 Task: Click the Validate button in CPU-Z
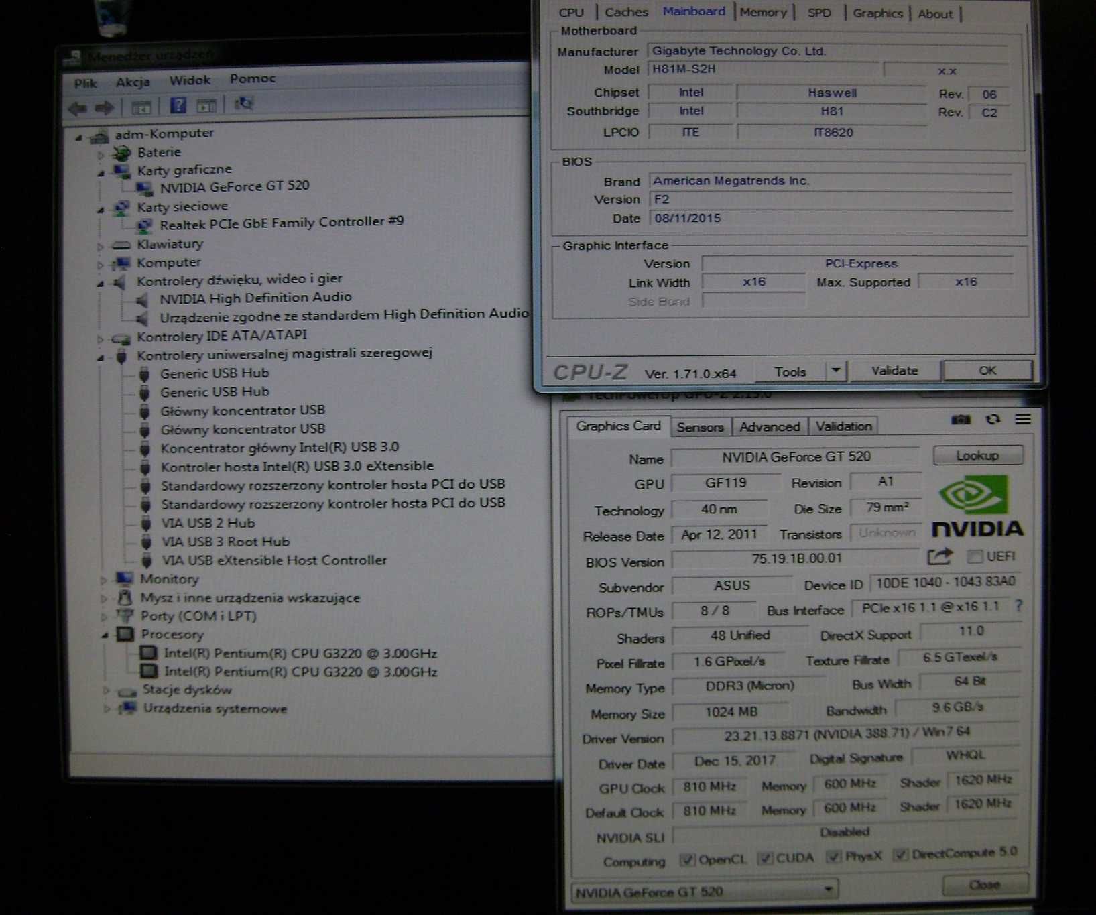[x=894, y=371]
